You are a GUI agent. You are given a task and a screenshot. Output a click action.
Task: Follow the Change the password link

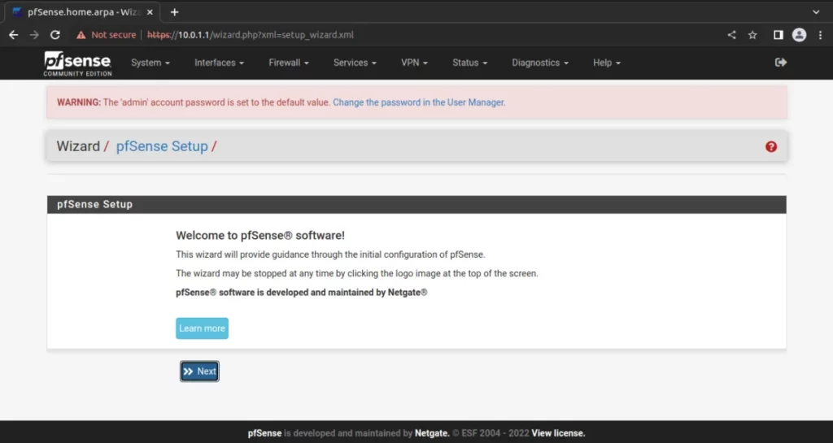click(419, 102)
